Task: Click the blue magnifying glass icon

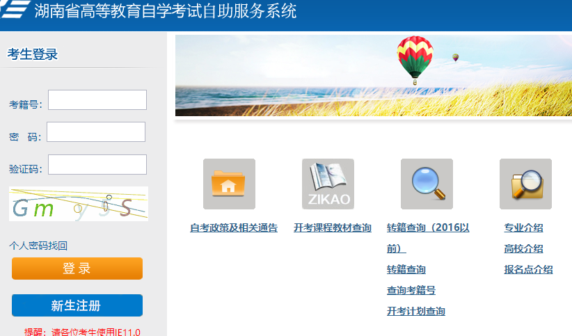Action: pyautogui.click(x=427, y=184)
